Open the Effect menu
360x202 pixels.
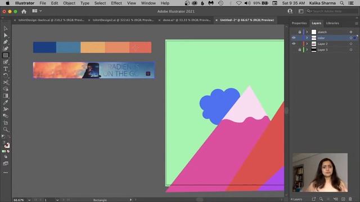click(x=116, y=3)
